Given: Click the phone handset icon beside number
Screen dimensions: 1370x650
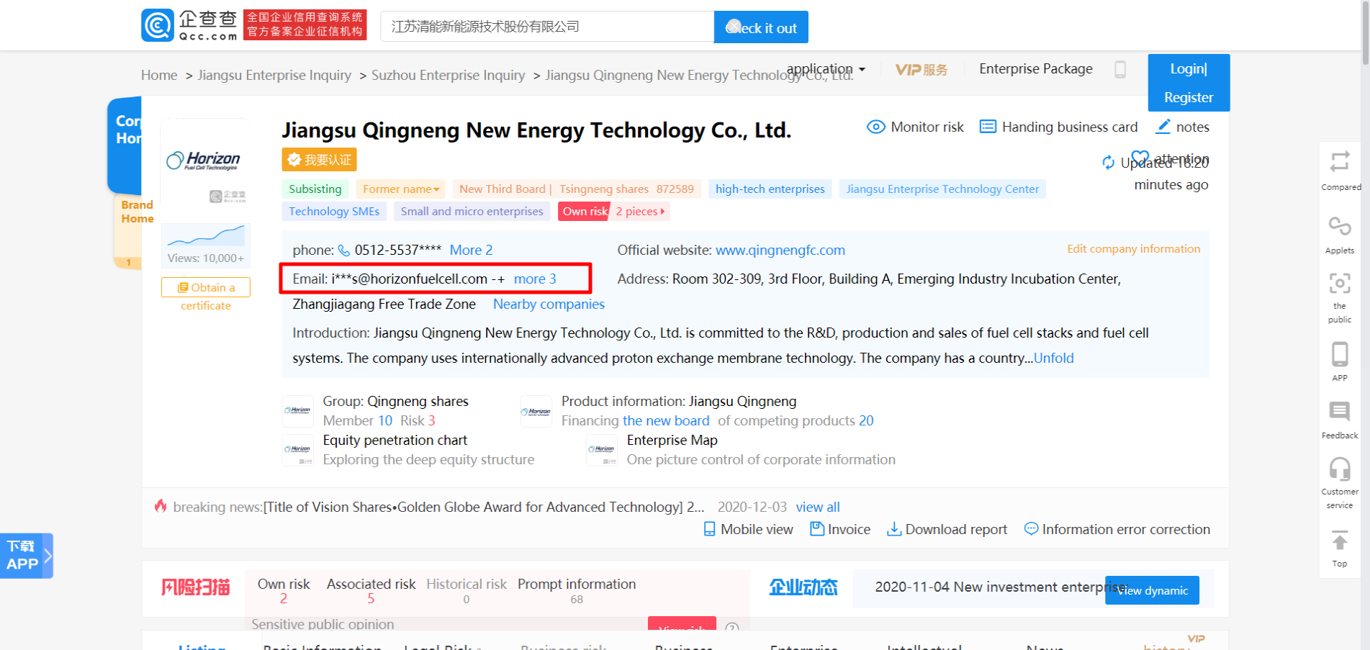Looking at the screenshot, I should pyautogui.click(x=344, y=250).
